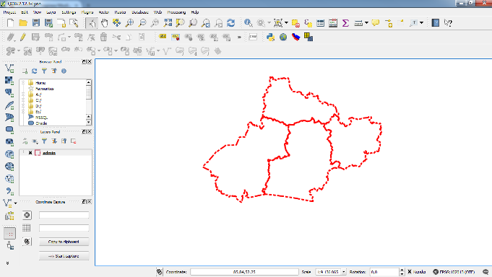Viewport: 492px width, 277px height.
Task: Click the Zoom In magnifier tool
Action: pos(129,23)
